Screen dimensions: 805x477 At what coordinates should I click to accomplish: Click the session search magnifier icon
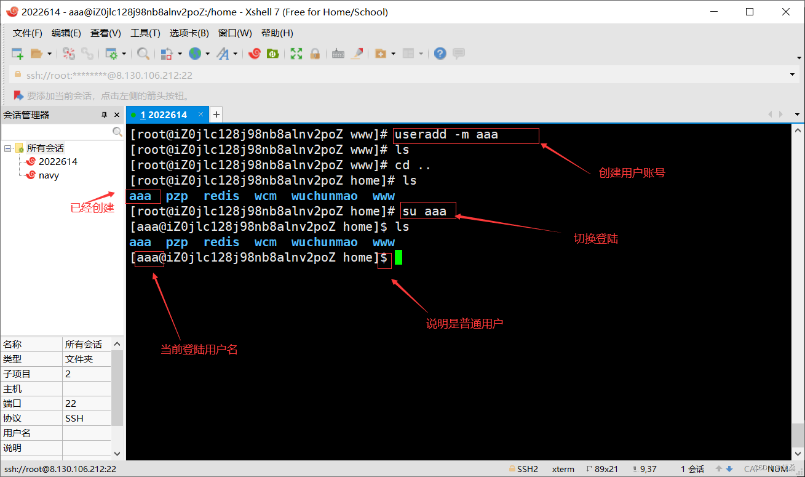[x=117, y=132]
